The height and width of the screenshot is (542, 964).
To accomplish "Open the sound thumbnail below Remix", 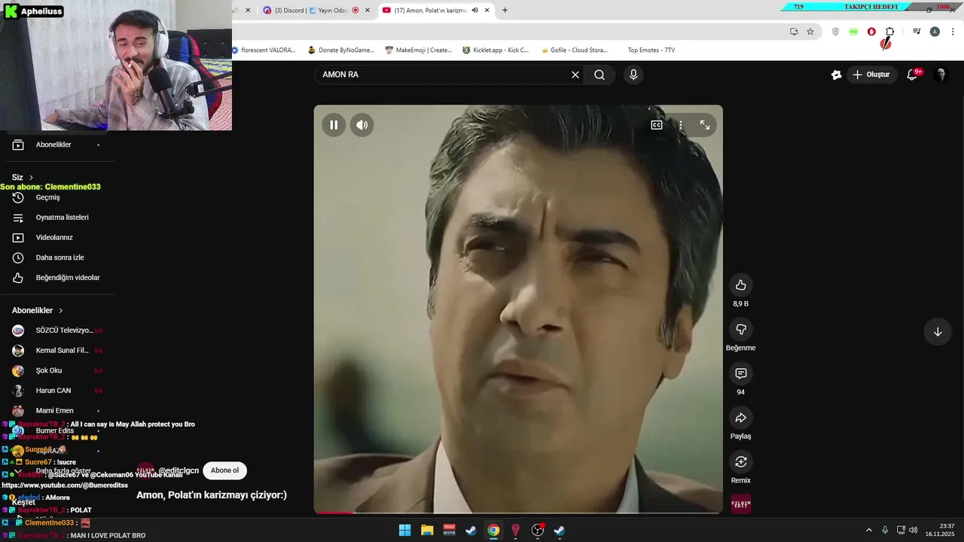I will click(x=741, y=504).
